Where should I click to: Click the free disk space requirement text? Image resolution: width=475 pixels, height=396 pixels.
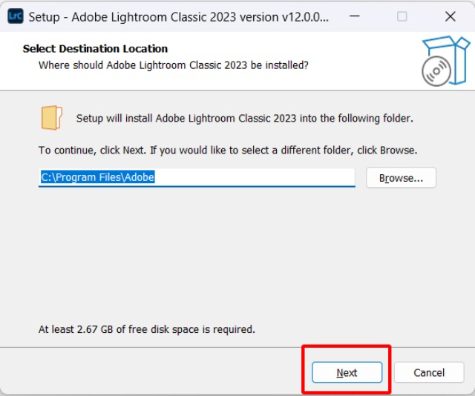point(146,329)
